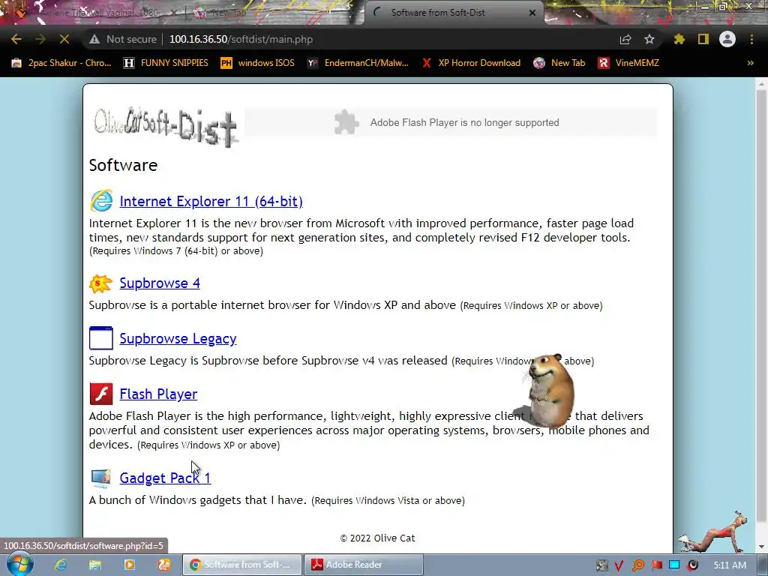Show more bookmarks with the chevron

pyautogui.click(x=750, y=63)
